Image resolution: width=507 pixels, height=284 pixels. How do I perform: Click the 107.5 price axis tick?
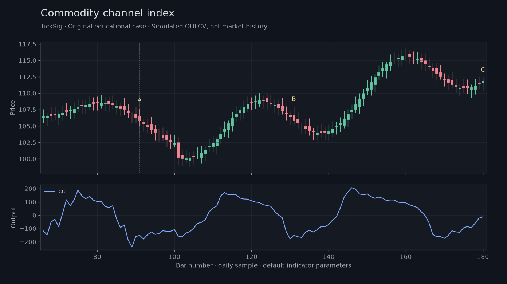28,110
